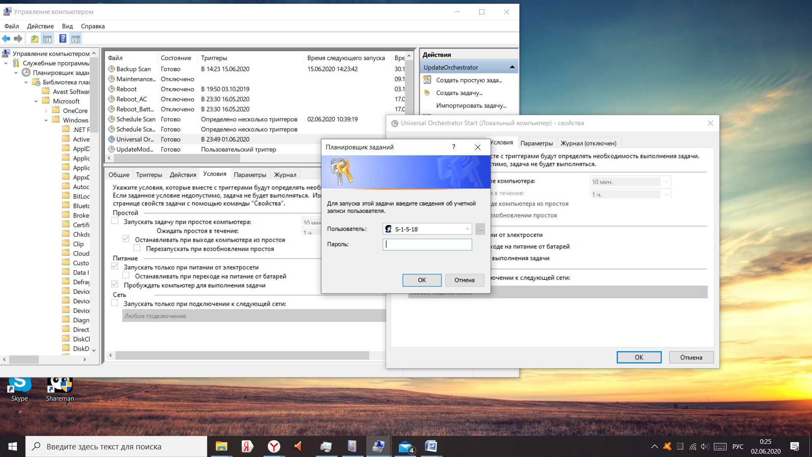The image size is (812, 457).
Task: Click the Show/Hide console tree icon
Action: click(47, 39)
